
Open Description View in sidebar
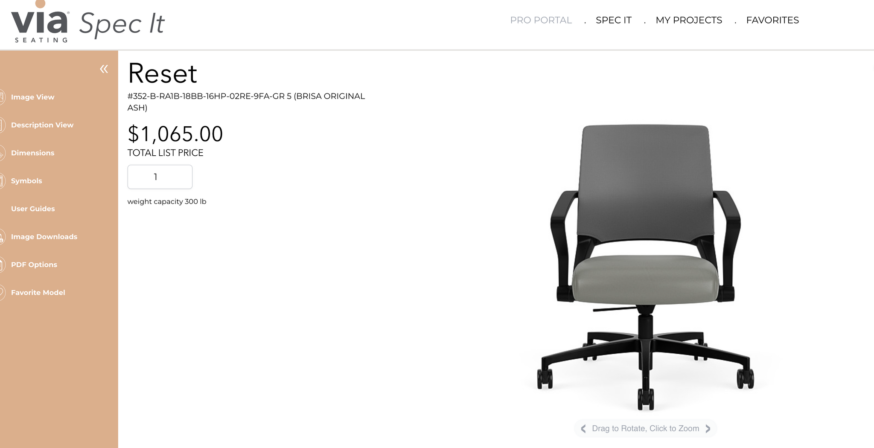tap(42, 125)
